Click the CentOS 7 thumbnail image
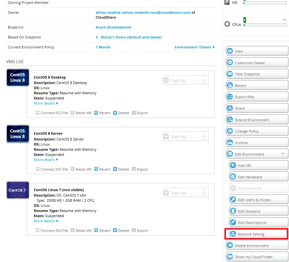 [18, 190]
